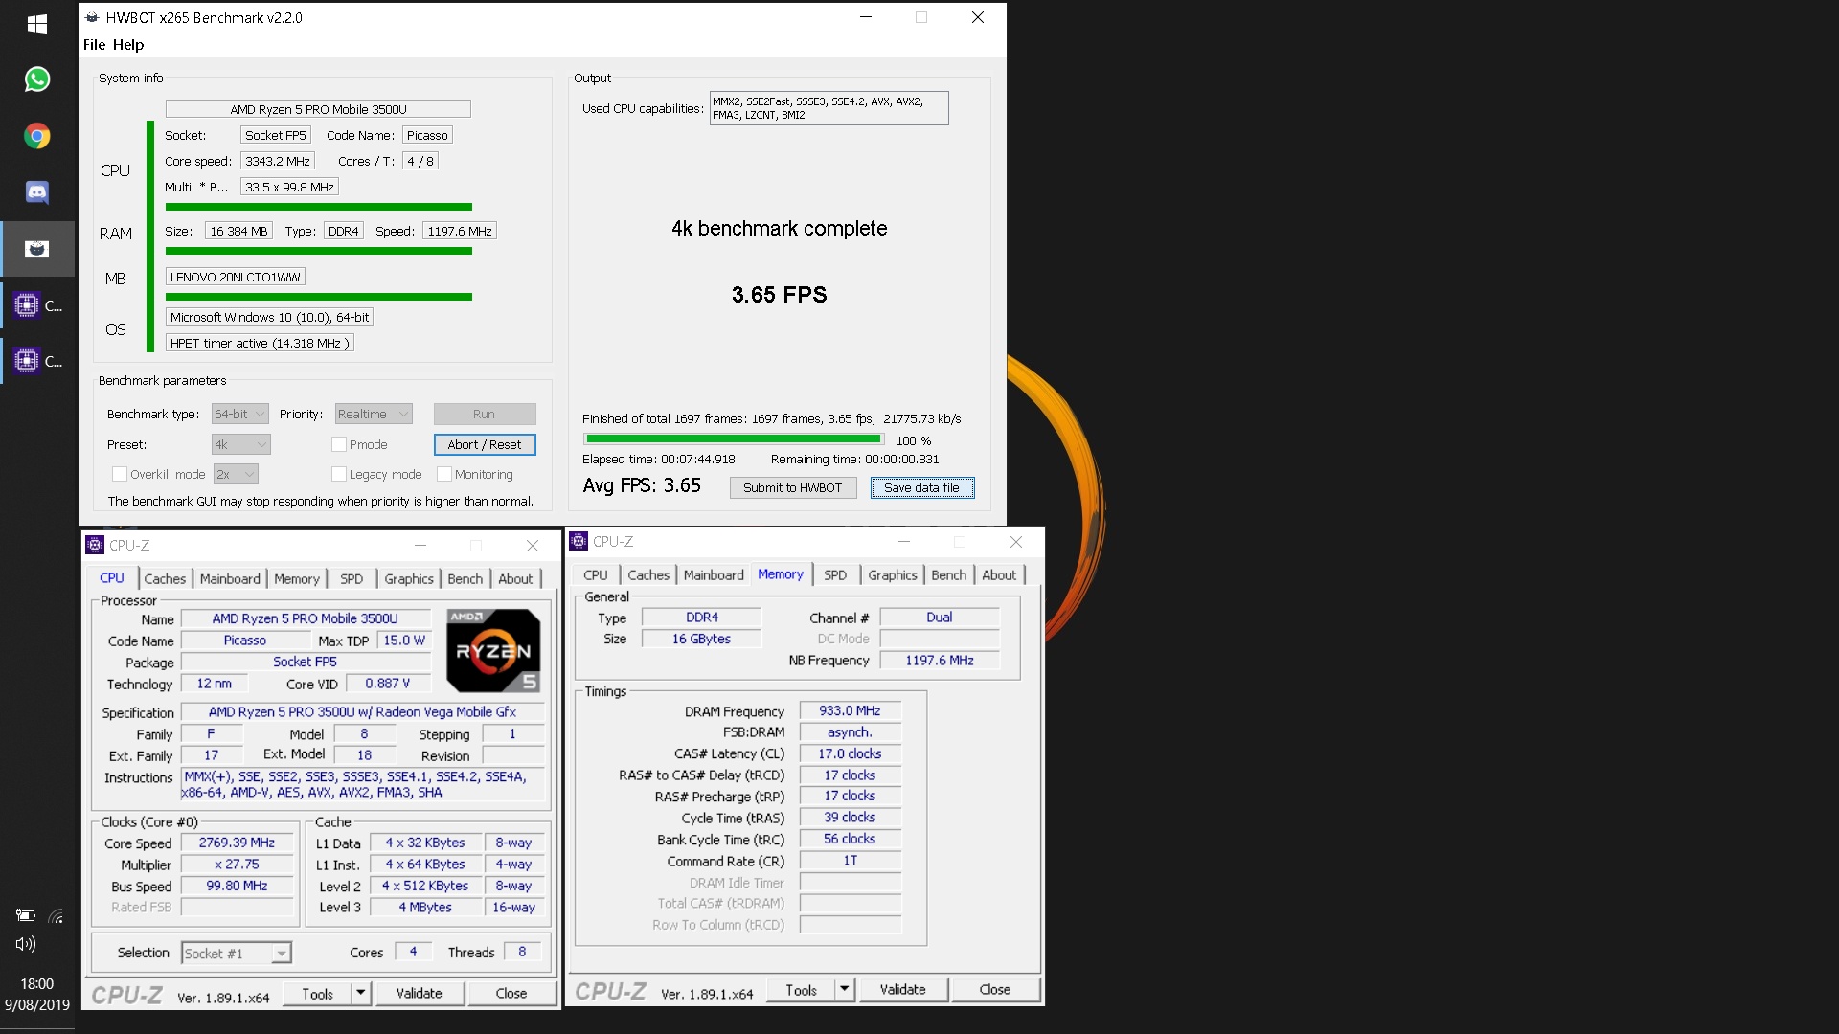Switch to first CPU-Z taskbar entry
This screenshot has height=1034, width=1839.
37,305
